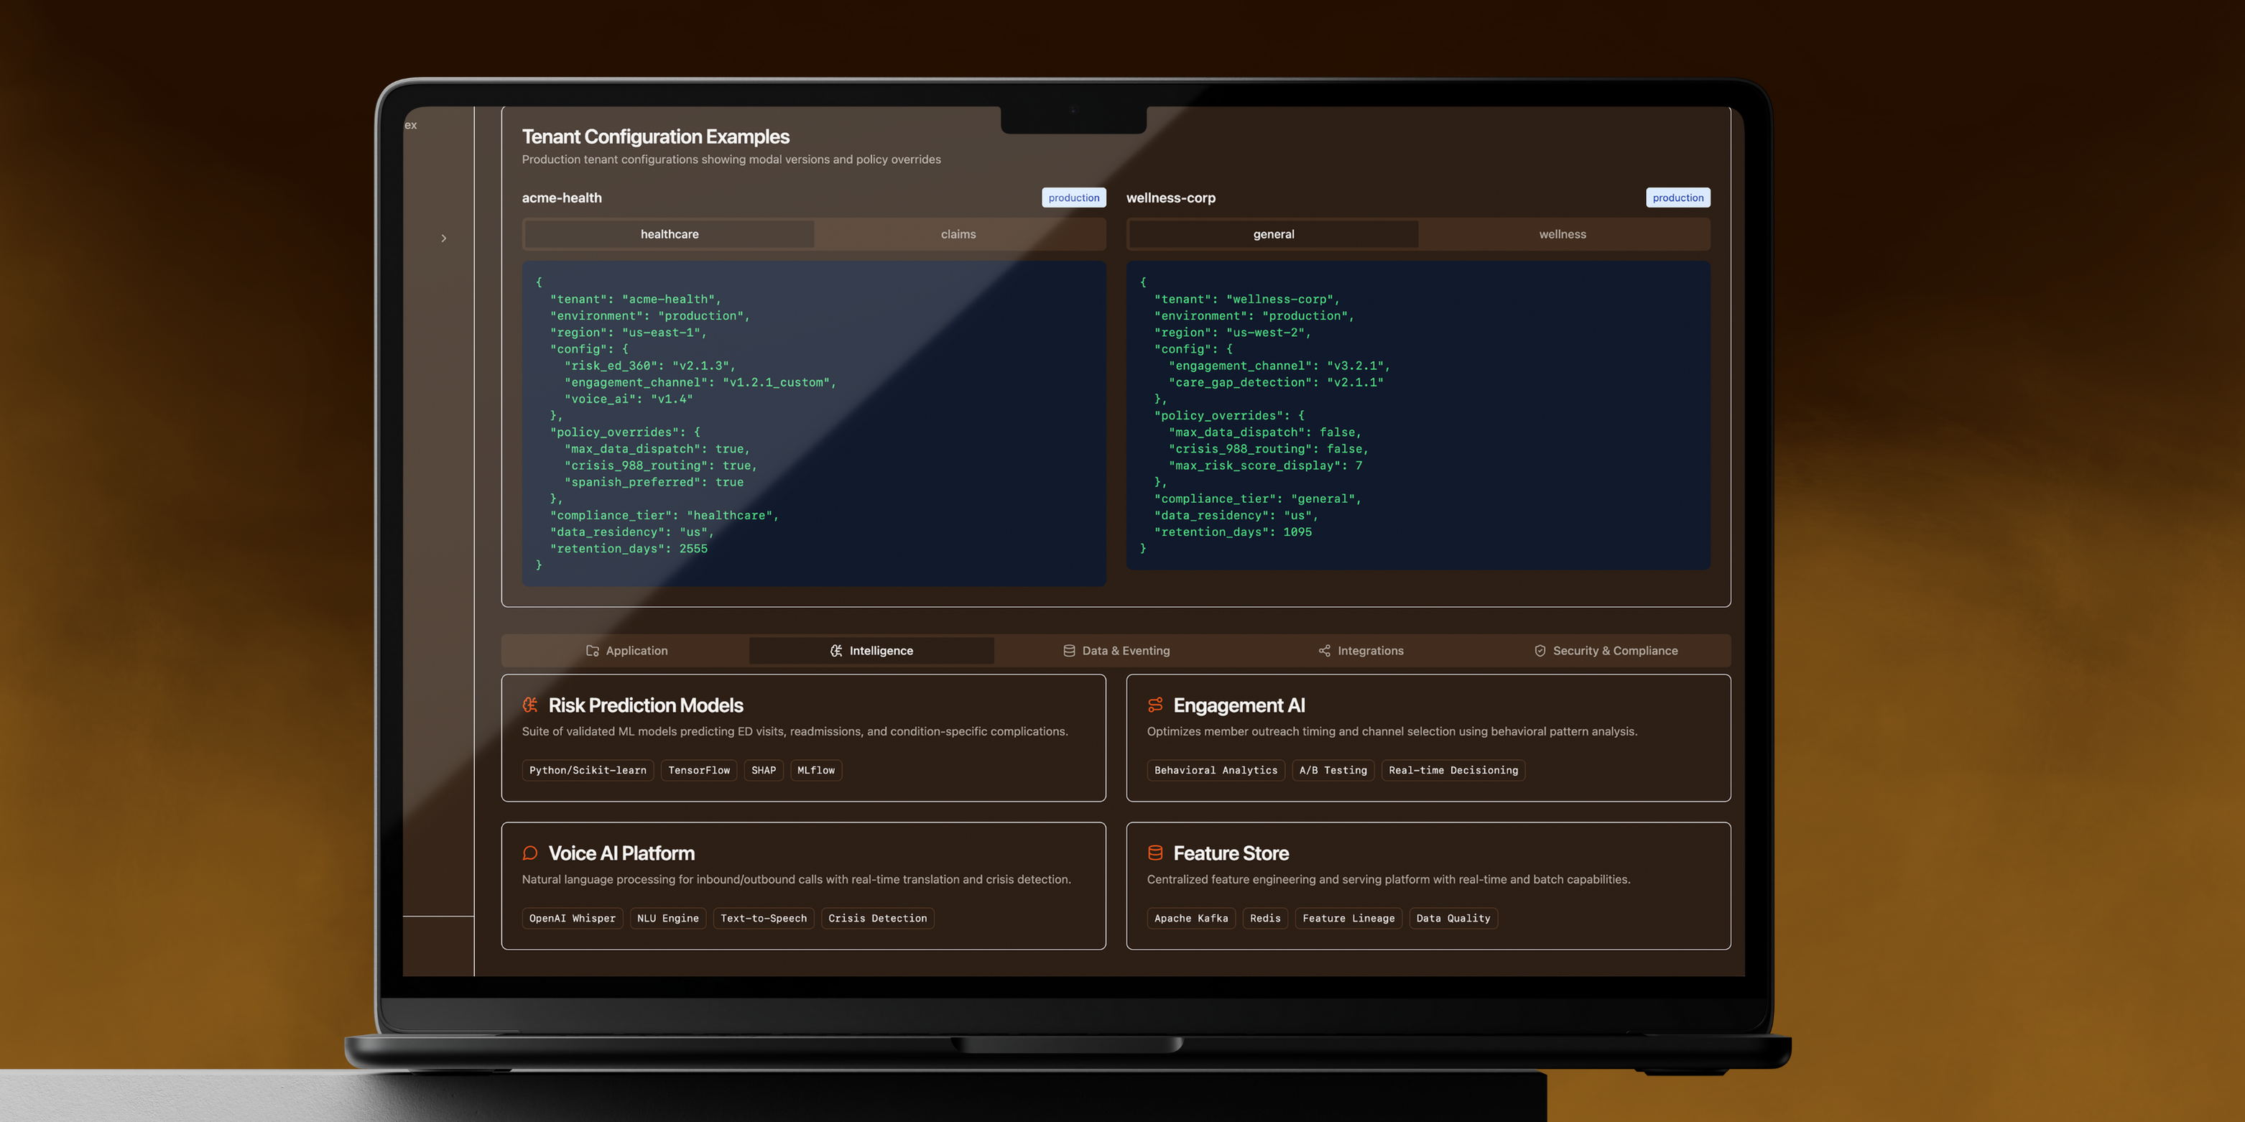Select the healthcare config tab
This screenshot has height=1122, width=2245.
(670, 234)
